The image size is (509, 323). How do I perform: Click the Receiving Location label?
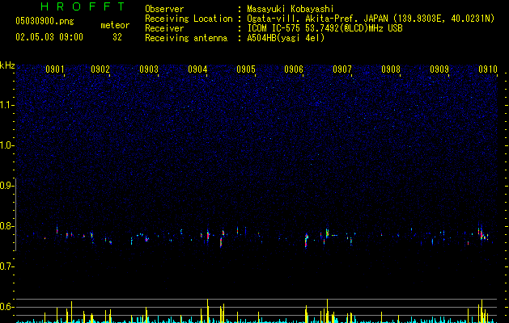189,19
